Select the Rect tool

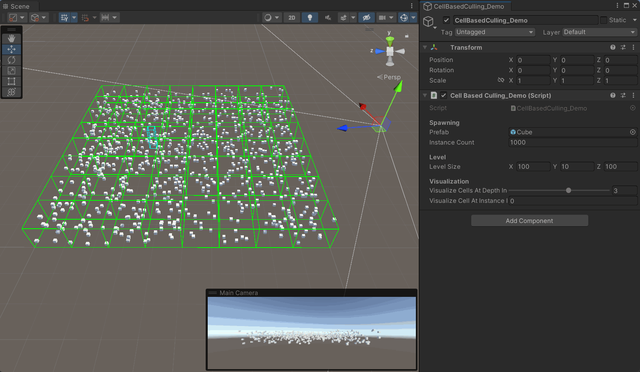(11, 81)
